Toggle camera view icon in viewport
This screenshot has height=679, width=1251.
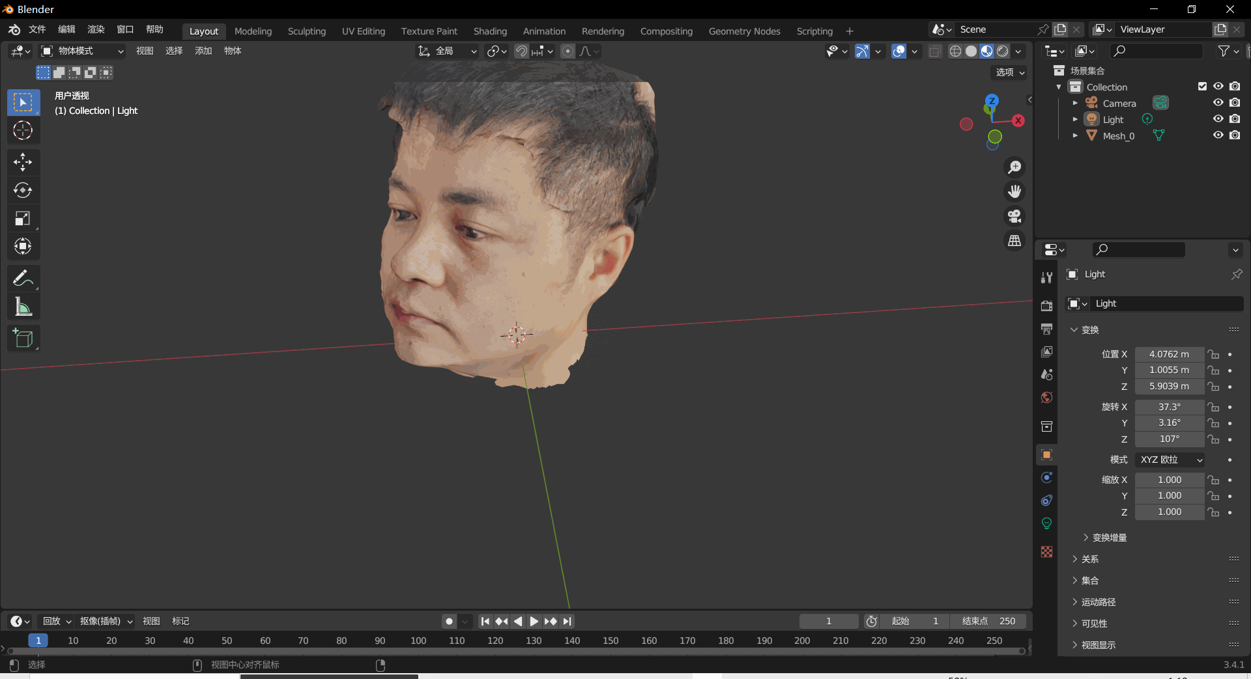1014,216
